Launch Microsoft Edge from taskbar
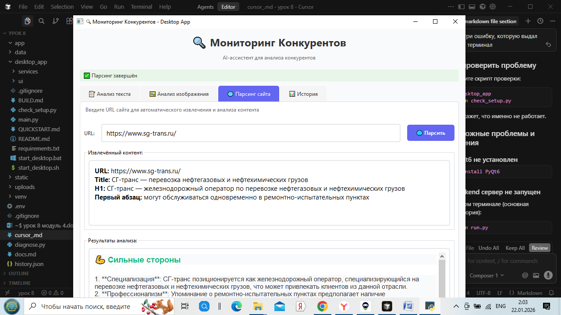 [237, 306]
